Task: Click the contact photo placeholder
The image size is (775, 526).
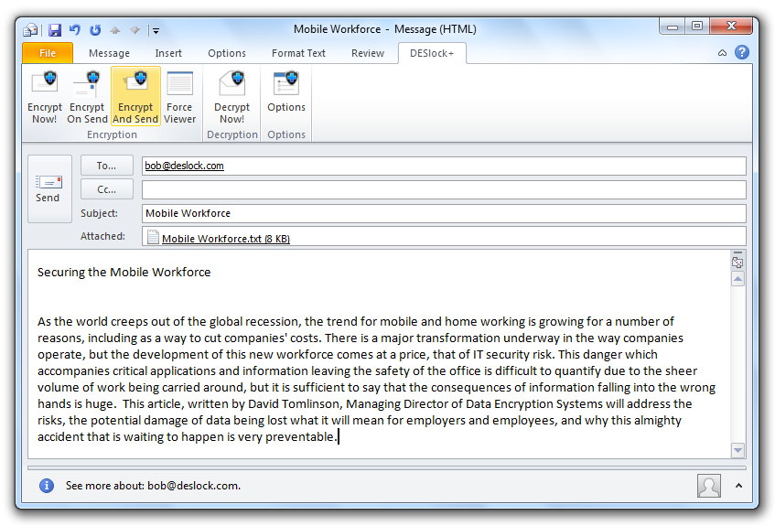Action: pos(709,486)
